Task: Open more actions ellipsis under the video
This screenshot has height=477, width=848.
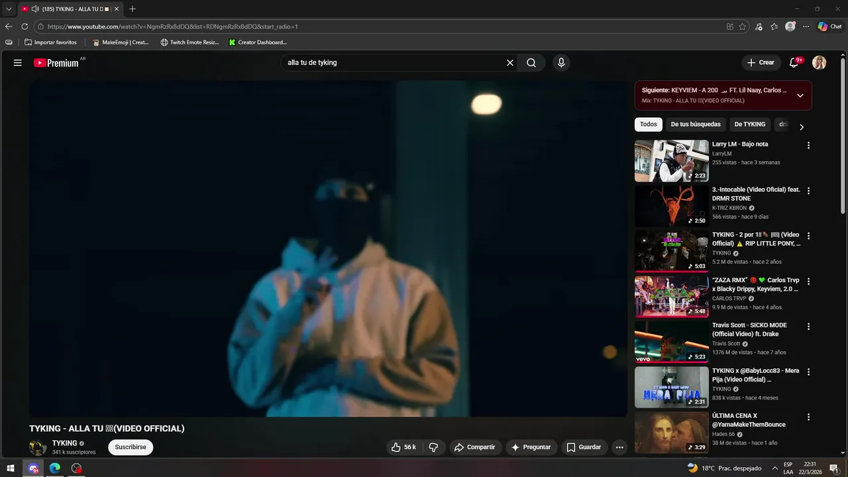Action: pyautogui.click(x=619, y=447)
